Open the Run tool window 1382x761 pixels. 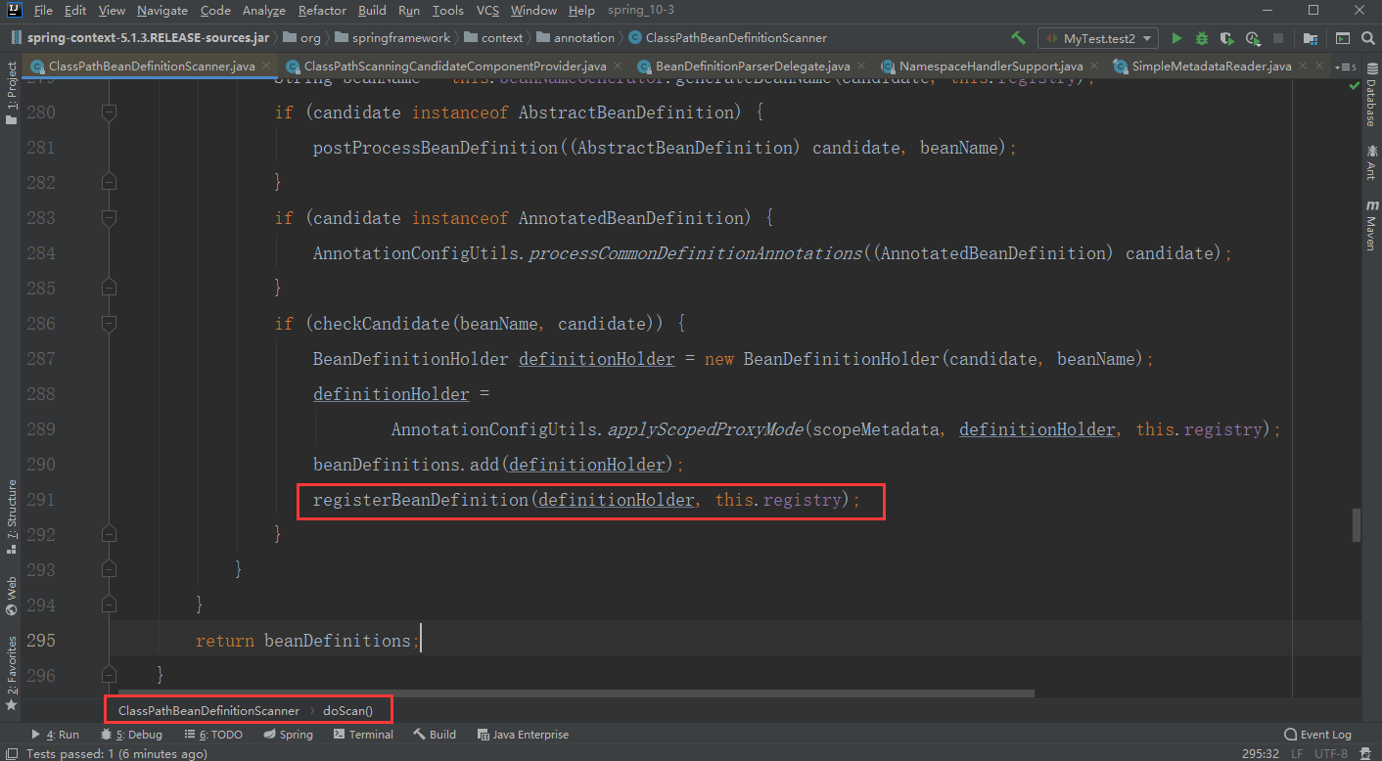coord(55,735)
